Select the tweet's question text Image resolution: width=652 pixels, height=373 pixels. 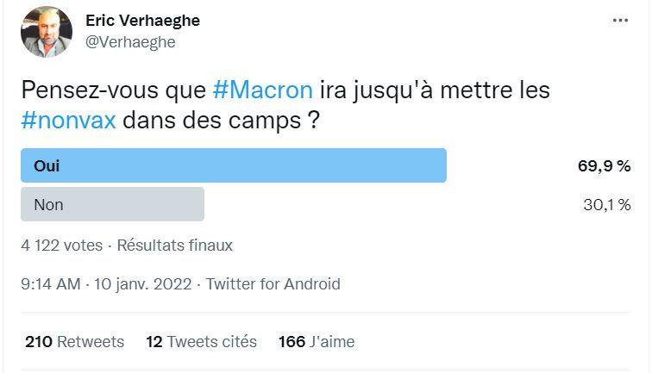coord(285,105)
